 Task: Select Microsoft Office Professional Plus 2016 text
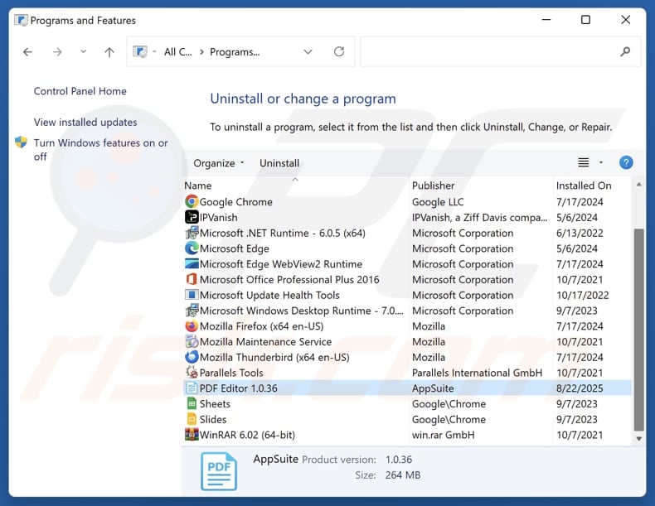point(289,279)
